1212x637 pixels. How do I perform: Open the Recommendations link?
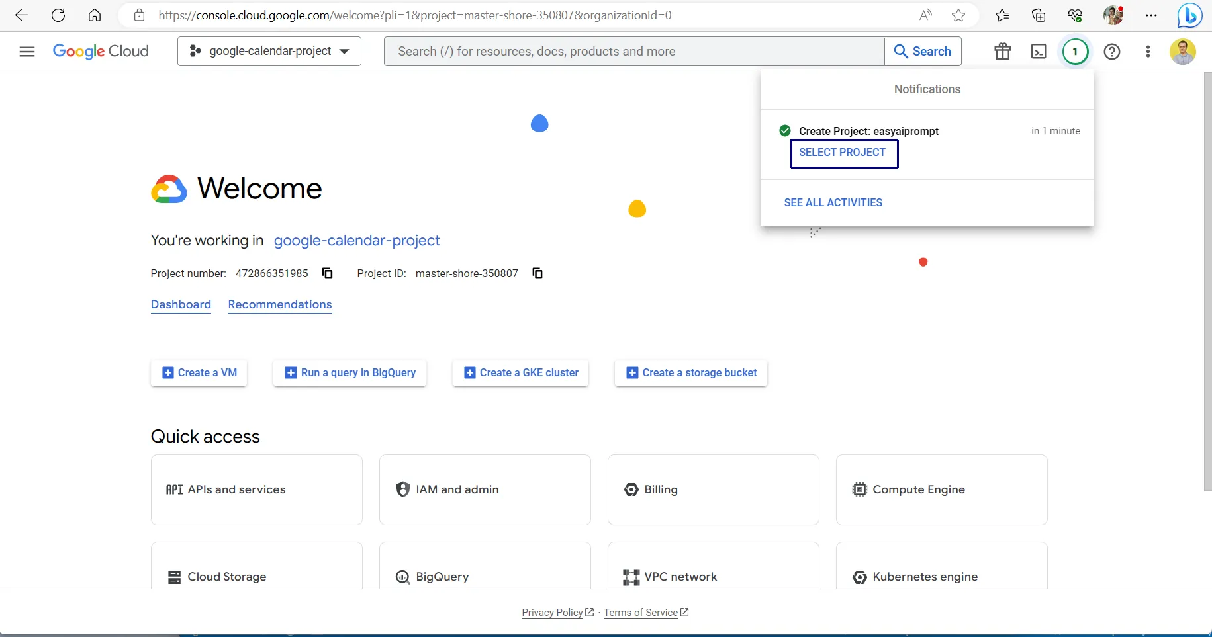click(280, 304)
